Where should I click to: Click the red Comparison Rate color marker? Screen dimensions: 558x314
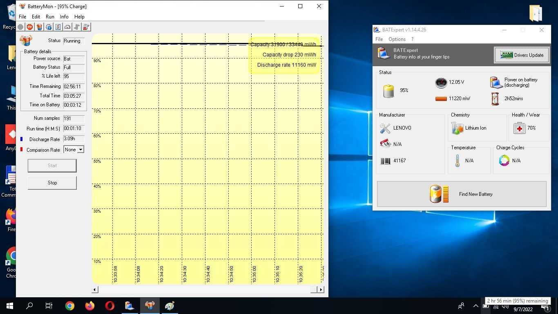[x=22, y=150]
